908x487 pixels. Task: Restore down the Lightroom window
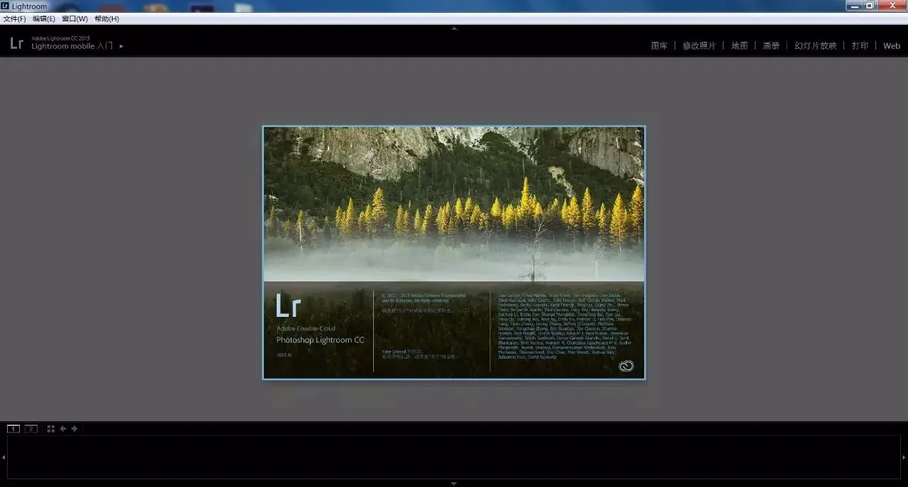tap(870, 5)
